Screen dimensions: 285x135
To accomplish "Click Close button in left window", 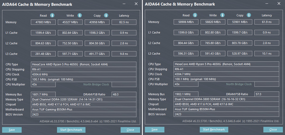I will 130,130.
